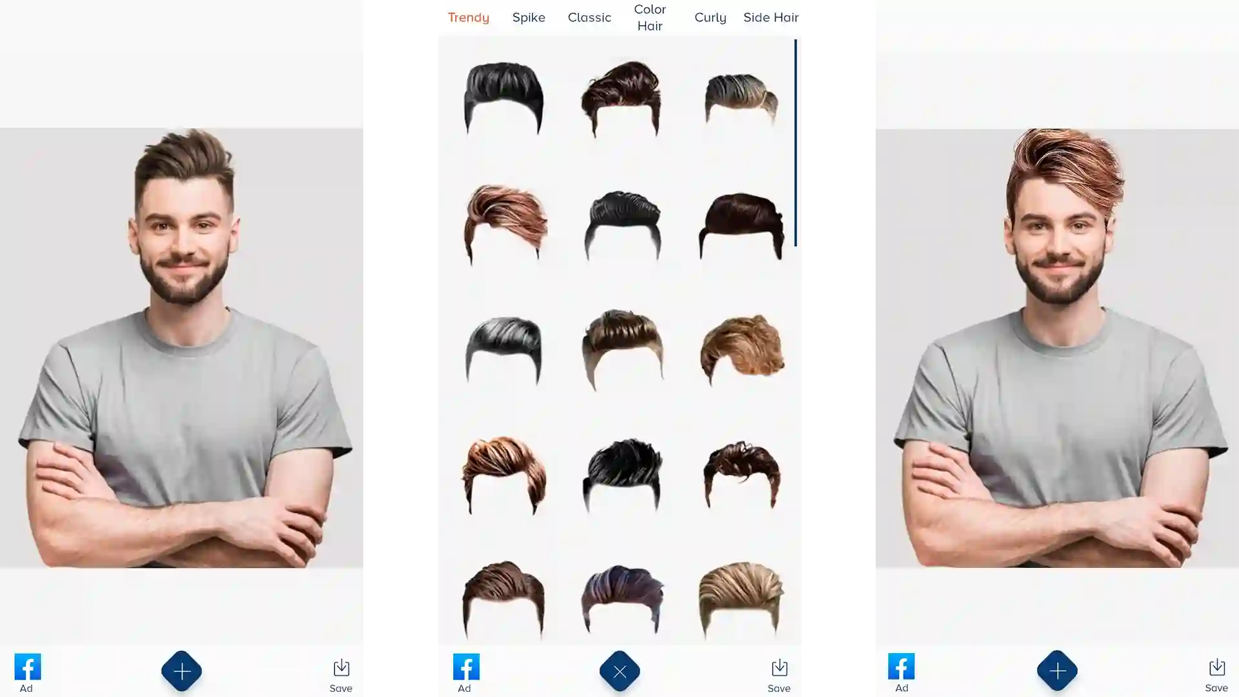
Task: Select the Color Hair category tab
Action: pos(649,17)
